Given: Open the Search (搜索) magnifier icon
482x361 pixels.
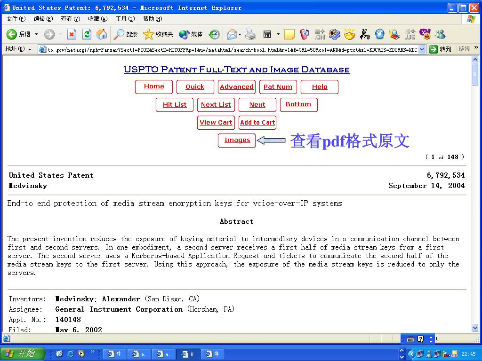Looking at the screenshot, I should coord(119,34).
